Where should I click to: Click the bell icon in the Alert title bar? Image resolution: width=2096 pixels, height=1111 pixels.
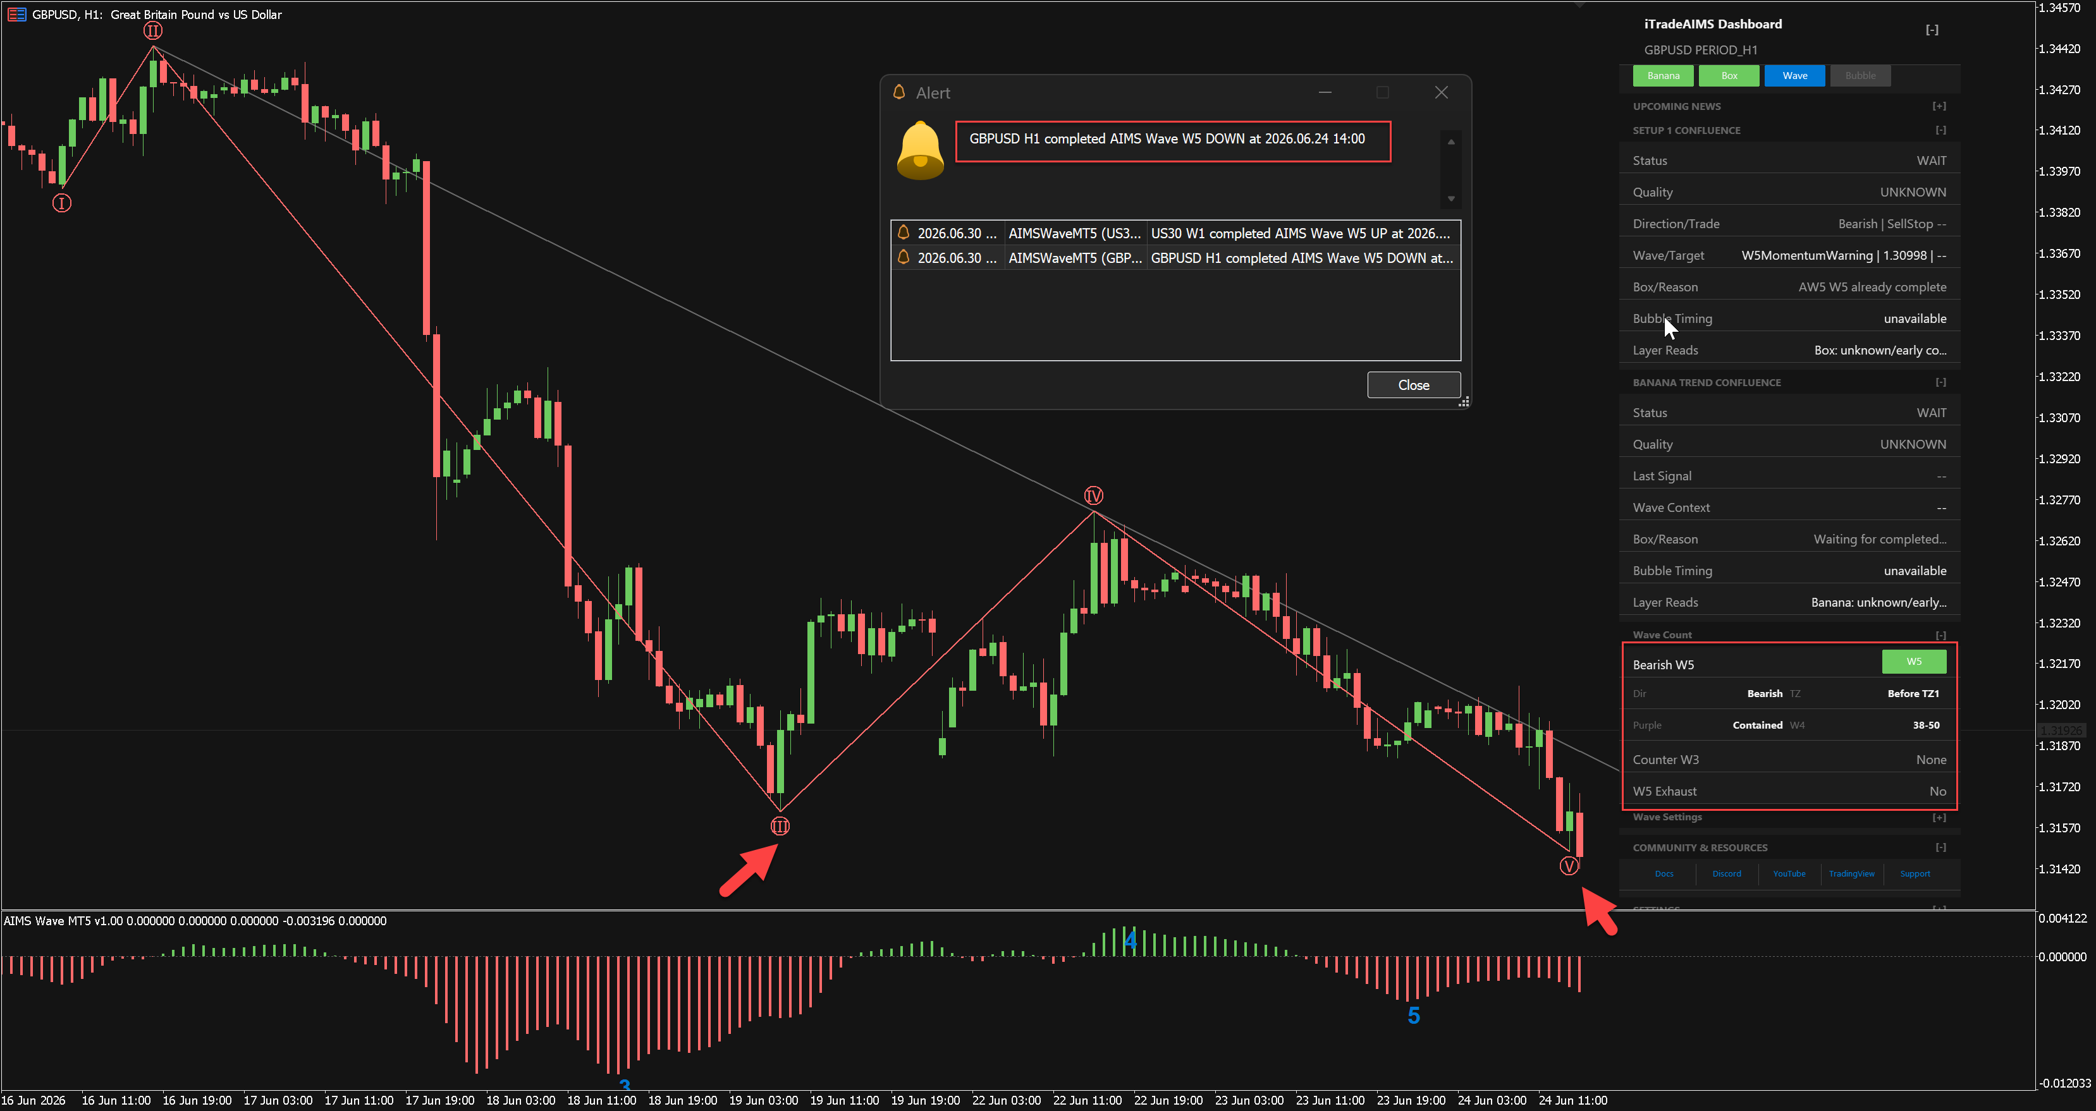pyautogui.click(x=899, y=92)
